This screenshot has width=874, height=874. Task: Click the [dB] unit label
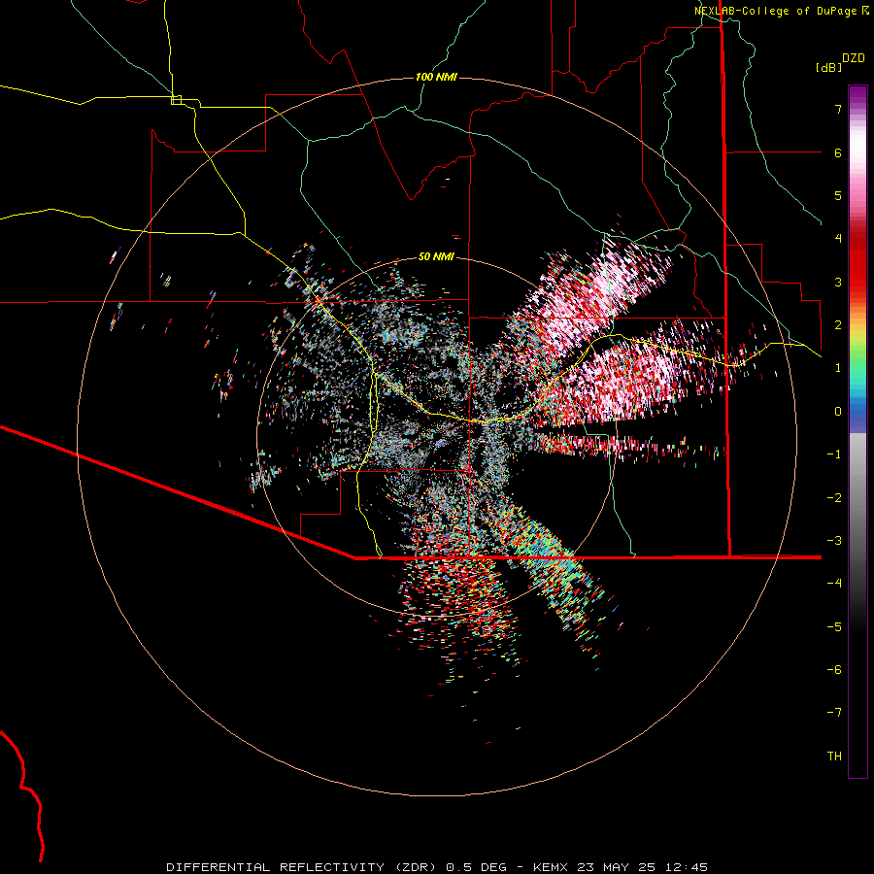tap(828, 67)
